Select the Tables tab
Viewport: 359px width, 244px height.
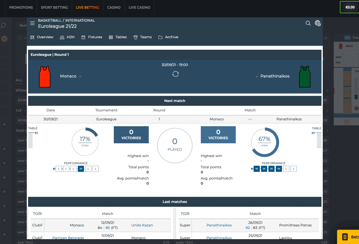(x=118, y=37)
